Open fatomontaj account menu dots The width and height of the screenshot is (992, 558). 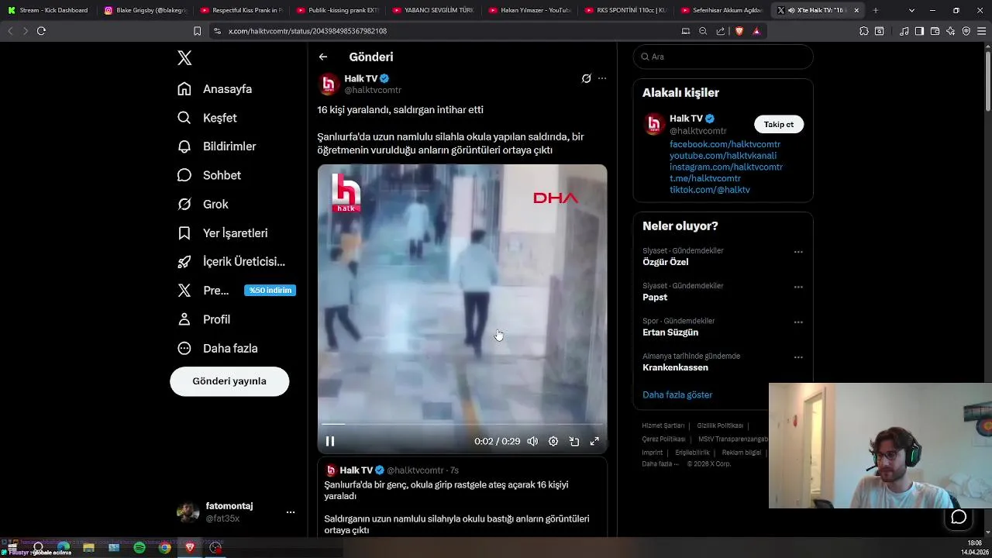[291, 512]
